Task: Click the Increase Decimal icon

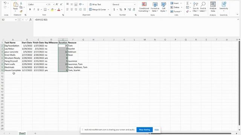Action: [x=130, y=9]
